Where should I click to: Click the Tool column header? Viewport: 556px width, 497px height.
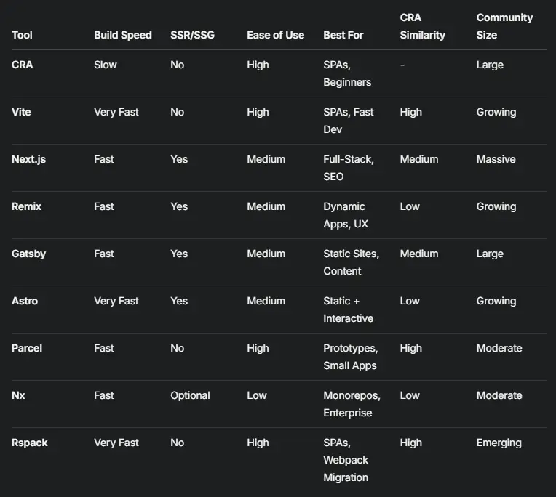22,35
